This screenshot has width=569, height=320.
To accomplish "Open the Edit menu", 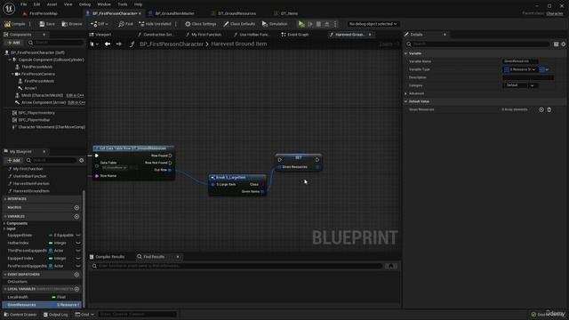I will [36, 4].
